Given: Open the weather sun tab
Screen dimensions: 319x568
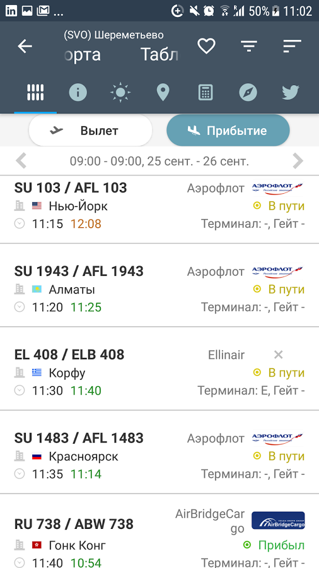Looking at the screenshot, I should (x=120, y=92).
